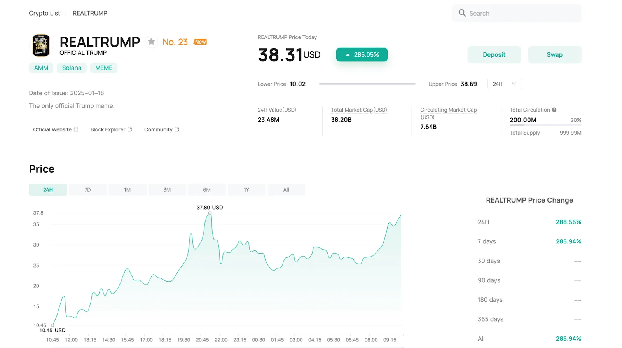622x348 pixels.
Task: Click the 200.00M circulation value
Action: tap(523, 120)
